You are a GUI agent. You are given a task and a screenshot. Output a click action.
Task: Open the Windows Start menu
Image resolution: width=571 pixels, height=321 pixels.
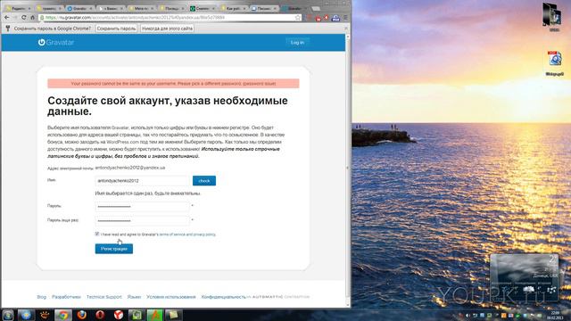point(8,315)
